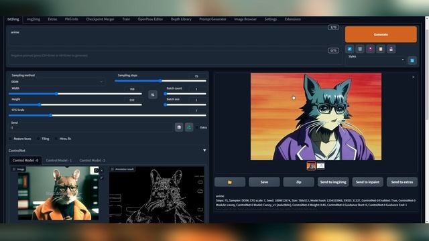Viewport: 429px width, 241px height.
Task: Open the OpenPose Editor tab
Action: pos(150,19)
